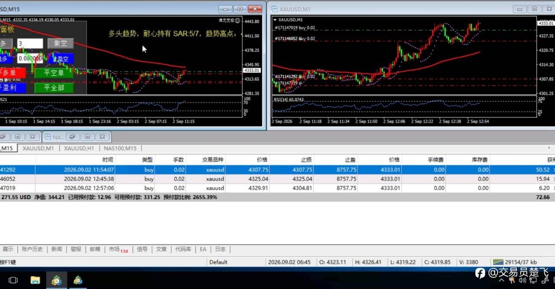Open the 代码库 terminal tab
555x289 pixels.
point(183,249)
